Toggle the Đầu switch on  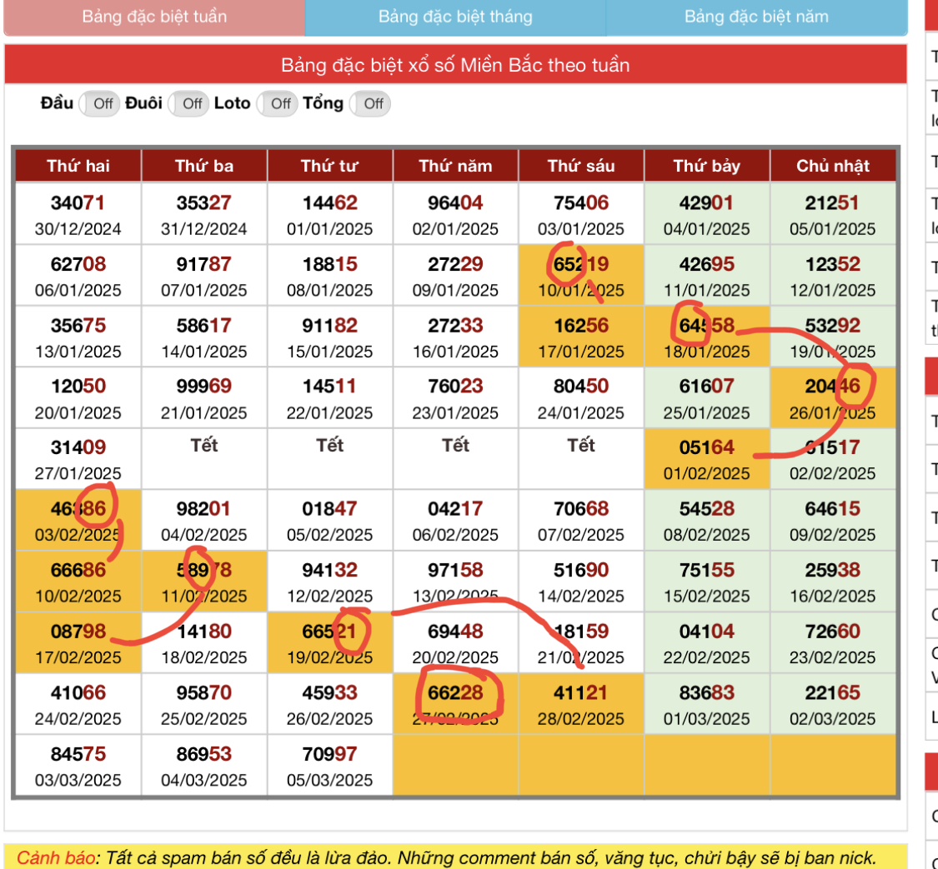[x=100, y=104]
